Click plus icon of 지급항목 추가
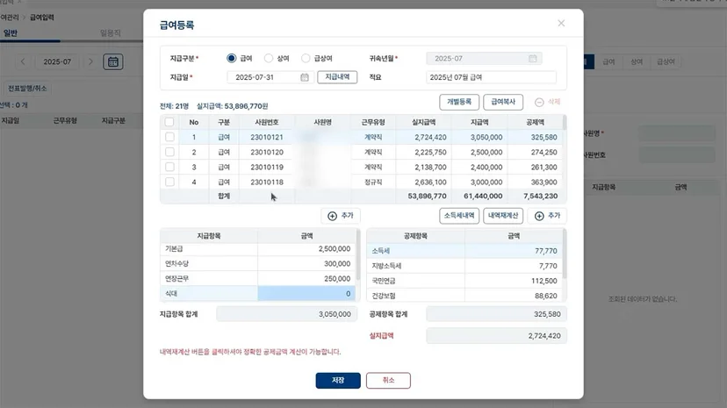The image size is (727, 408). pyautogui.click(x=333, y=216)
